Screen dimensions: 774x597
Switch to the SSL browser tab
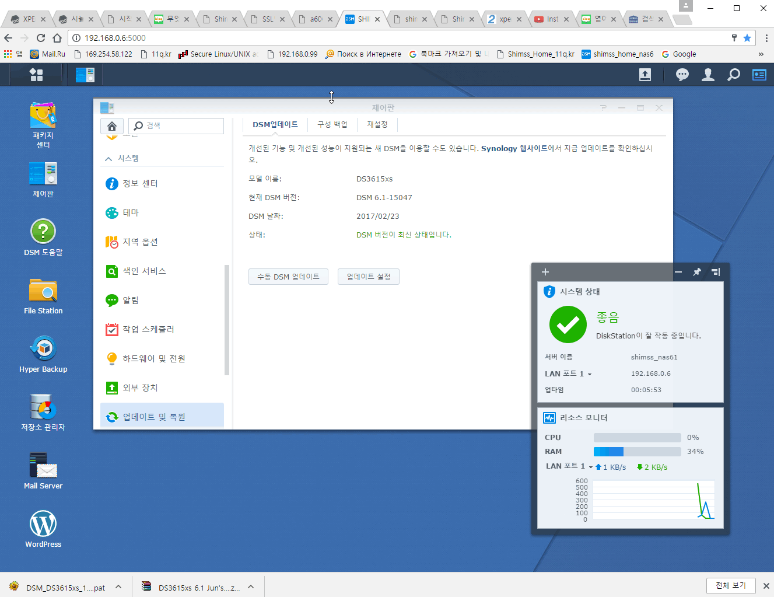pyautogui.click(x=268, y=19)
